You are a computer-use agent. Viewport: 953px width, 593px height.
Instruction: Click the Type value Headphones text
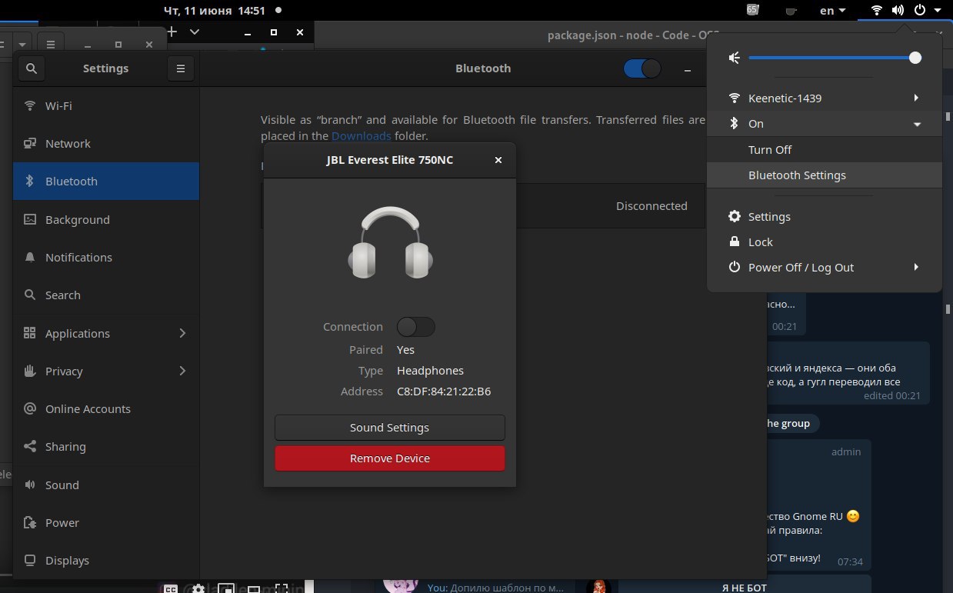[x=430, y=371]
